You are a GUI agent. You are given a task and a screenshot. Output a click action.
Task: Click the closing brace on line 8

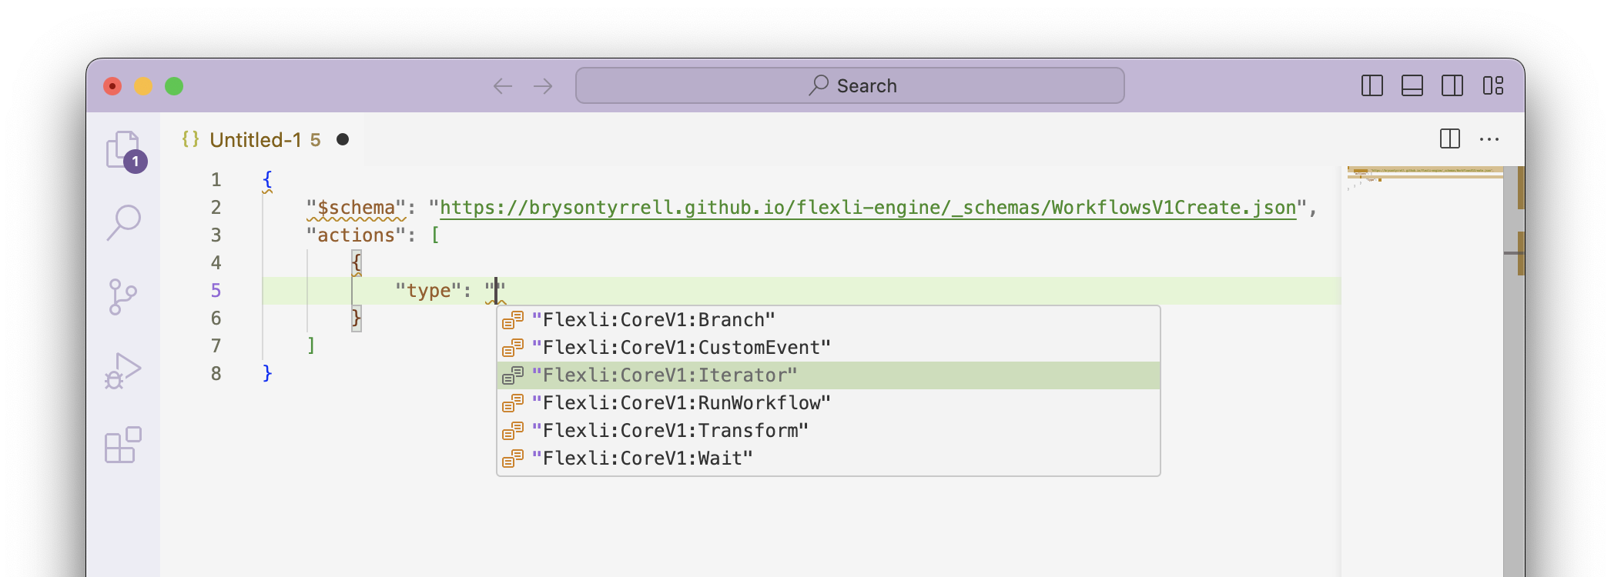pyautogui.click(x=267, y=373)
